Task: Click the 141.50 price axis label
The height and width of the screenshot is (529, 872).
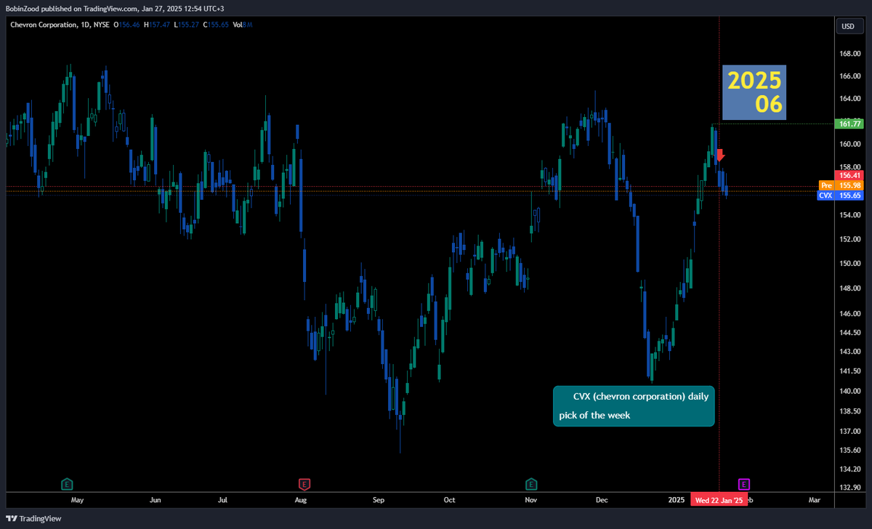Action: pos(849,371)
